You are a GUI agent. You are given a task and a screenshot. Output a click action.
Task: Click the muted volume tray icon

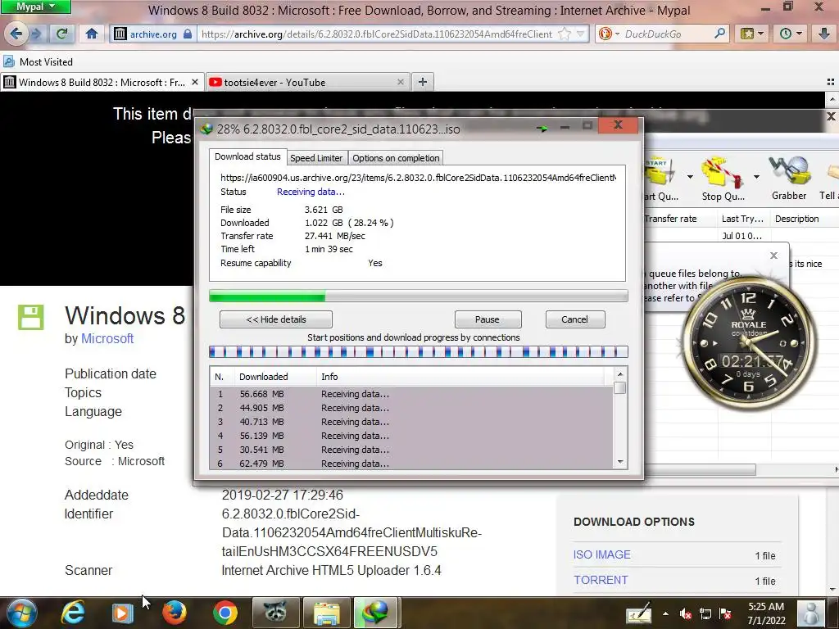click(x=685, y=613)
